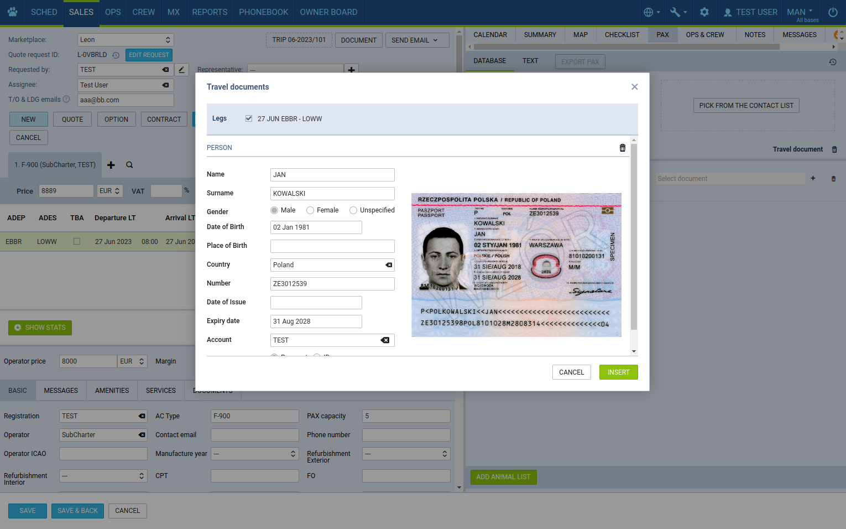Image resolution: width=846 pixels, height=529 pixels.
Task: Open the Marketplace Leon dropdown
Action: click(126, 40)
